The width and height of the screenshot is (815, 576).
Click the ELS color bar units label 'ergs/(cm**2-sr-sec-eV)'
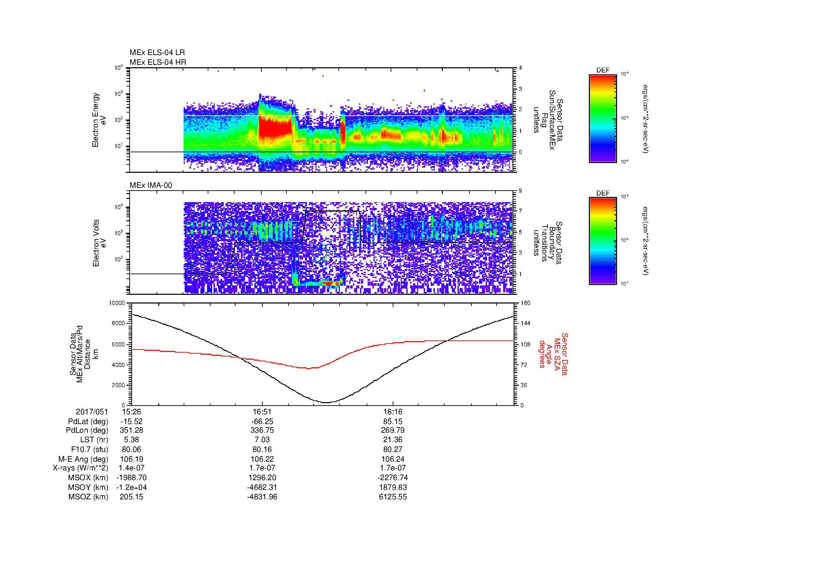[x=645, y=118]
